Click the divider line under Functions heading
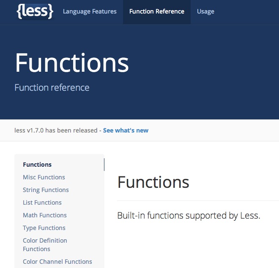 pyautogui.click(x=198, y=201)
